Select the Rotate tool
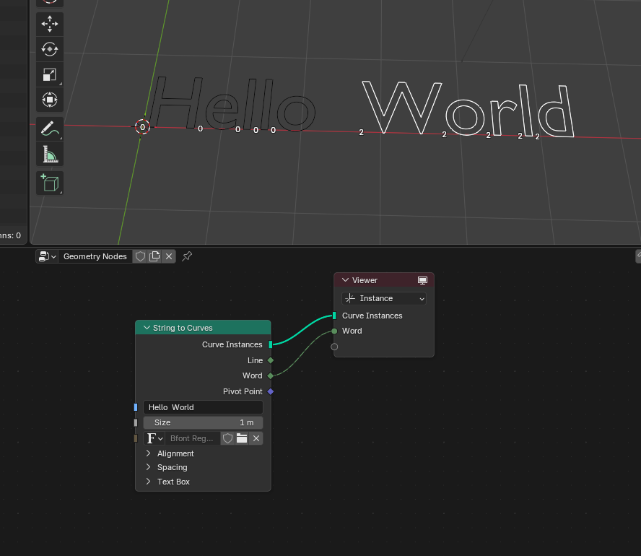 pos(50,50)
